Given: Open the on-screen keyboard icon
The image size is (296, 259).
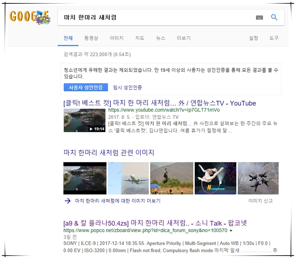Looking at the screenshot, I should (x=259, y=17).
